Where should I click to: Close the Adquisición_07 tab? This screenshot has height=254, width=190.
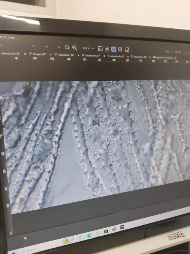(104, 56)
